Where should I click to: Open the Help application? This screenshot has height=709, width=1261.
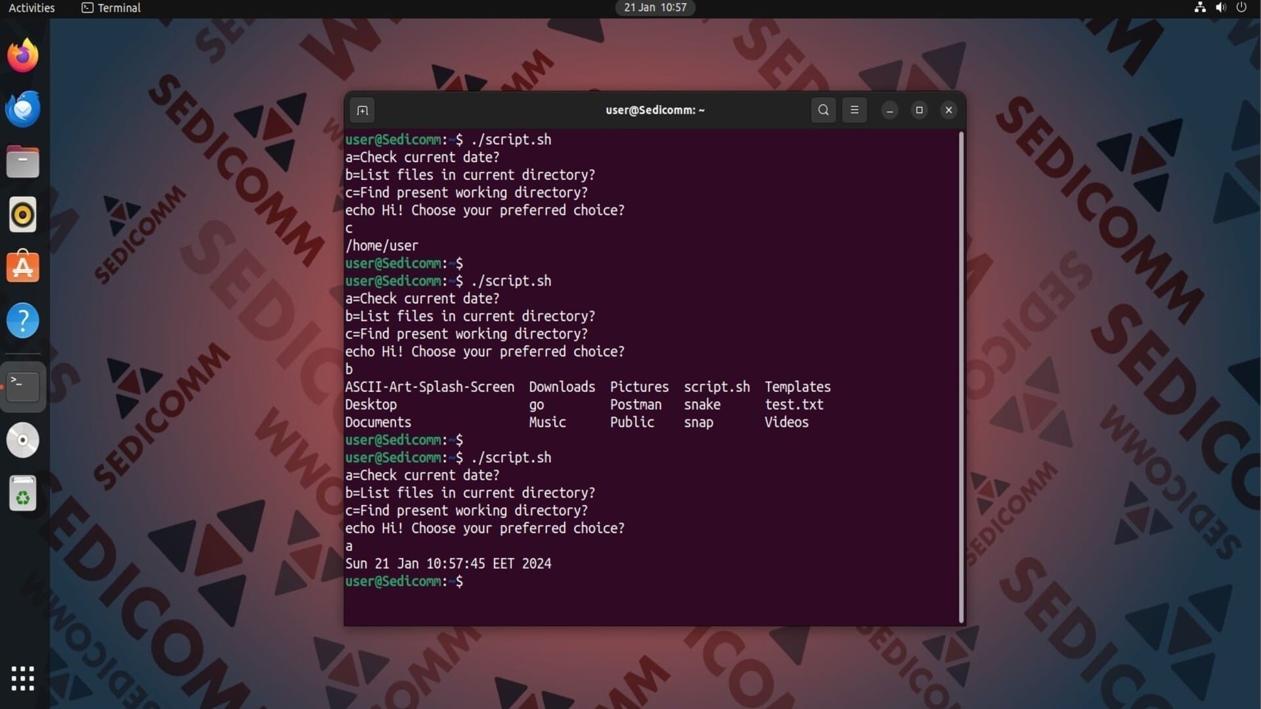(23, 321)
